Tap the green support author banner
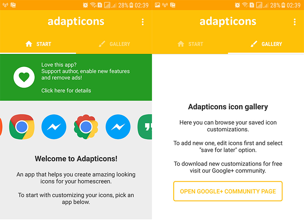The width and height of the screenshot is (304, 220). [x=76, y=77]
